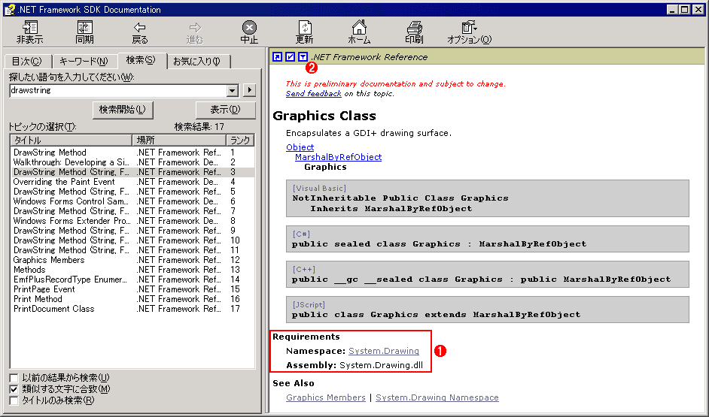Click the 進む (Forward) toolbar icon
This screenshot has width=709, height=417.
coord(195,32)
